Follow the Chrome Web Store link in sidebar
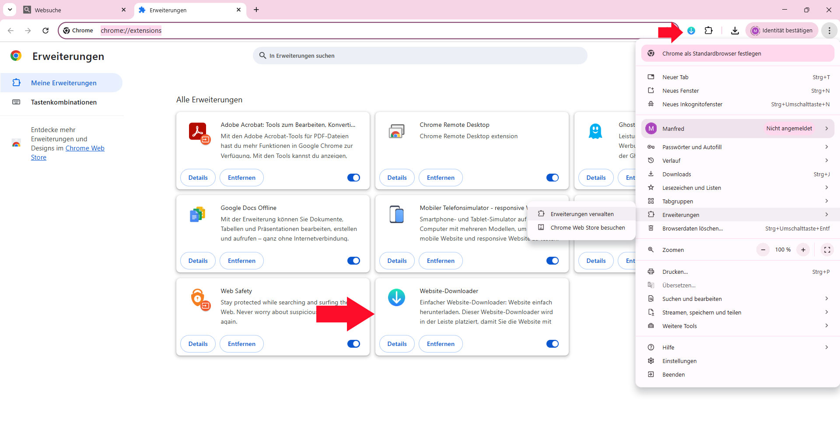 (x=85, y=148)
